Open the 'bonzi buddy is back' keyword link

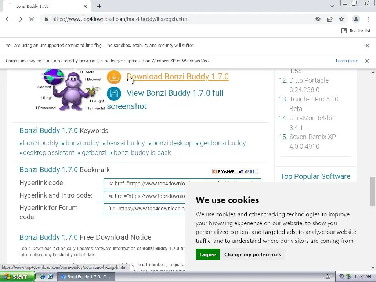(x=142, y=153)
